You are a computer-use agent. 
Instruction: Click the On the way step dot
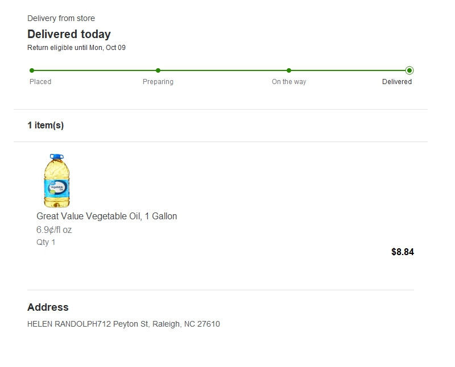(x=289, y=70)
